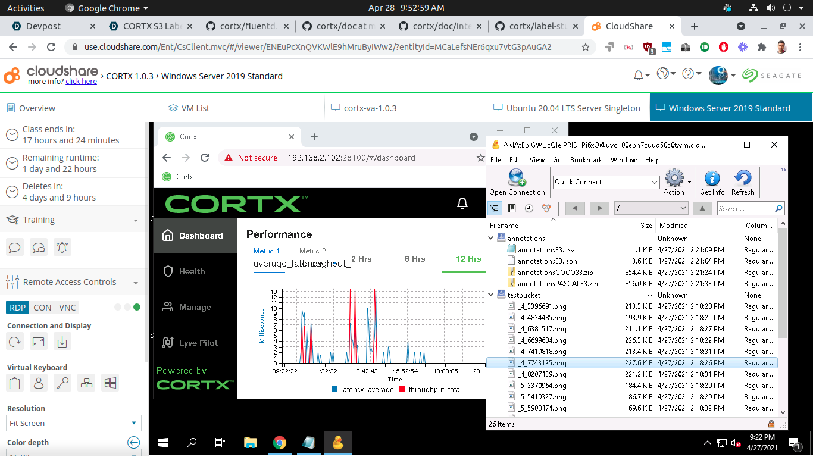Screen dimensions: 813x457
Task: Switch to Cyberduck browser outline view icon
Action: pos(495,208)
